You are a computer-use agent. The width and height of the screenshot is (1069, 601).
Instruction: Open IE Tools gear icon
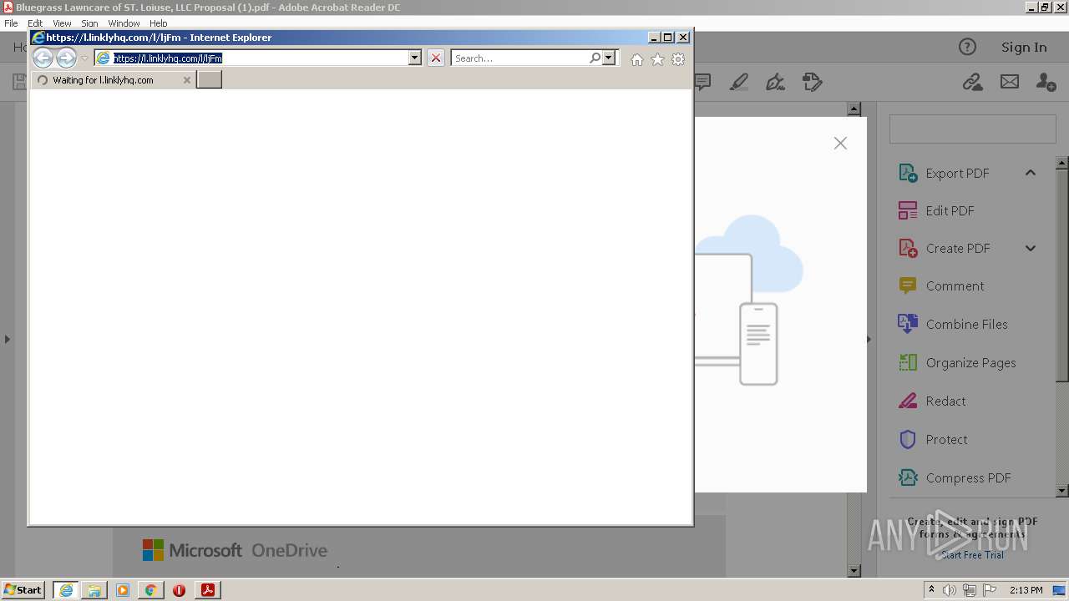[678, 59]
